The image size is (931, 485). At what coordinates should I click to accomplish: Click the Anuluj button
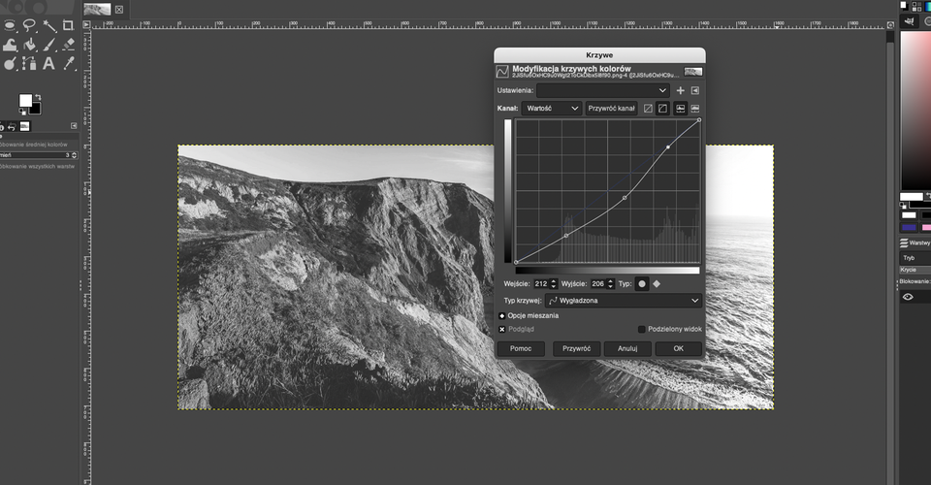click(x=627, y=348)
